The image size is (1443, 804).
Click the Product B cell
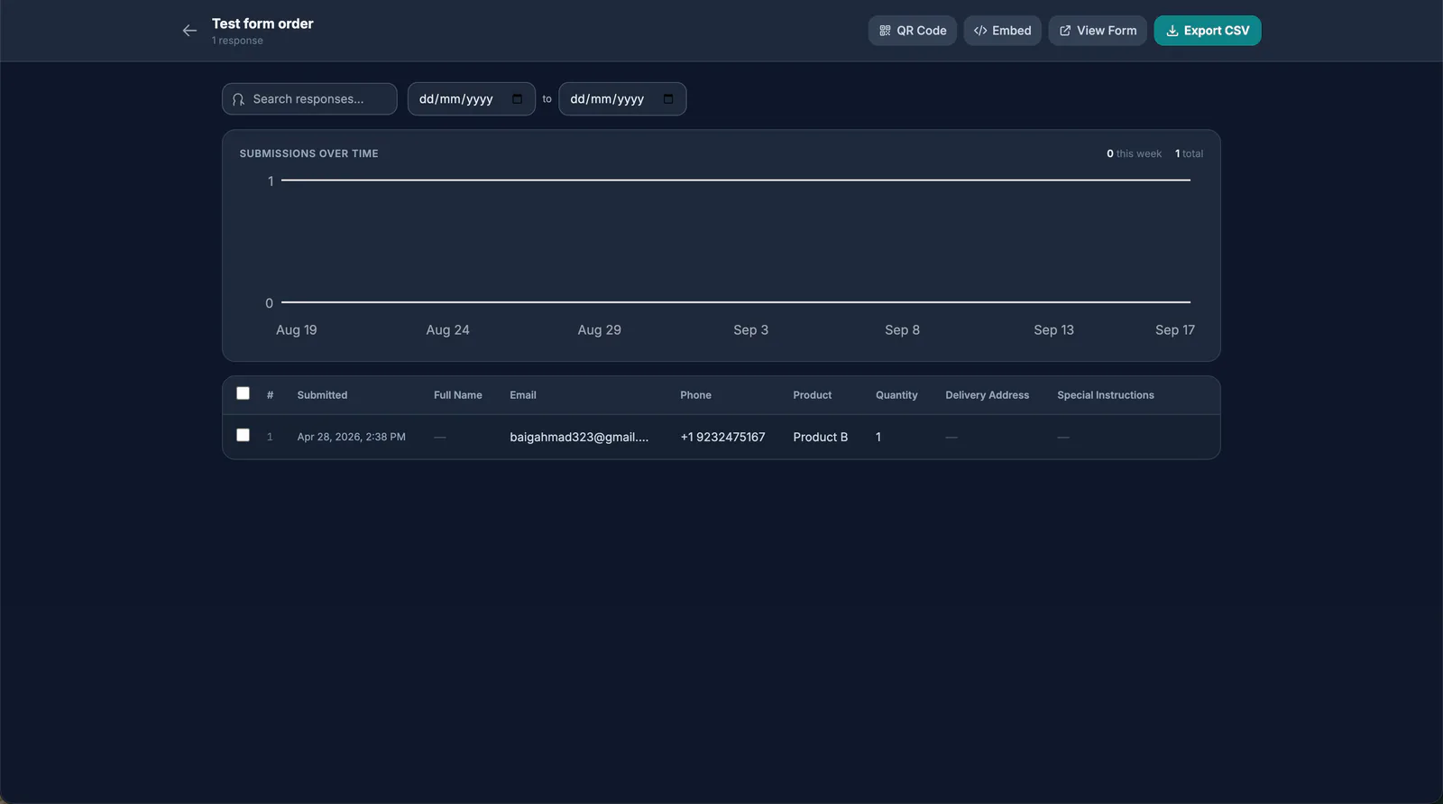pyautogui.click(x=821, y=437)
